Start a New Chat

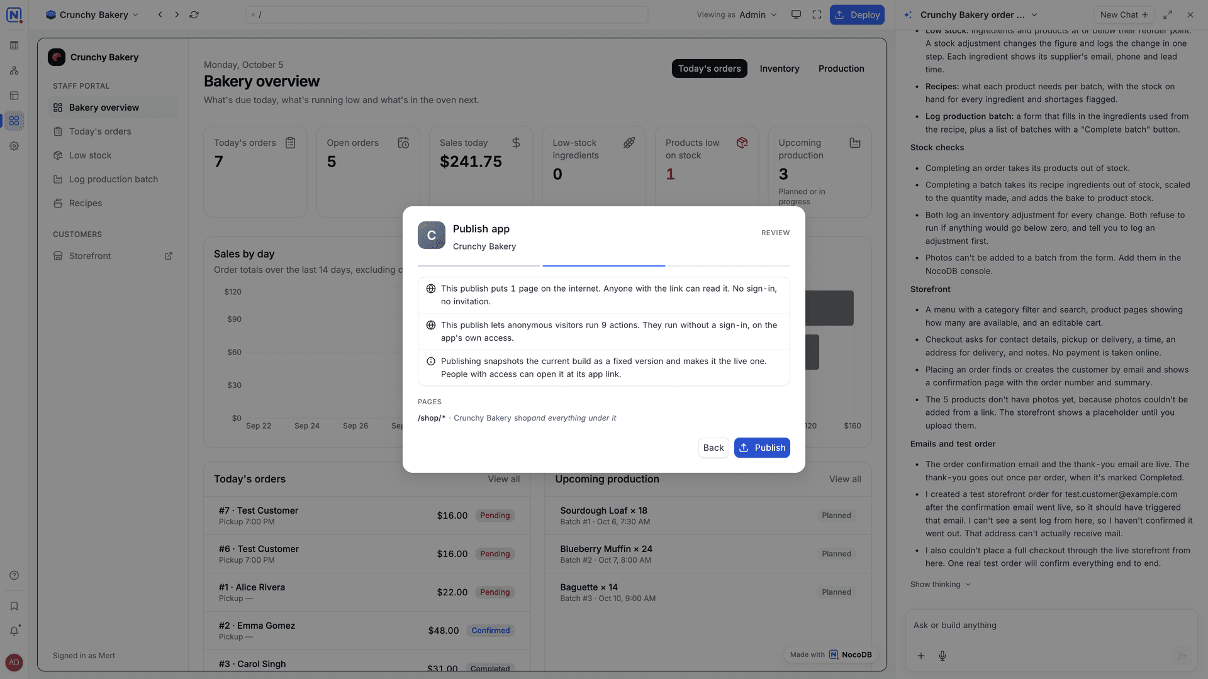pos(1124,14)
